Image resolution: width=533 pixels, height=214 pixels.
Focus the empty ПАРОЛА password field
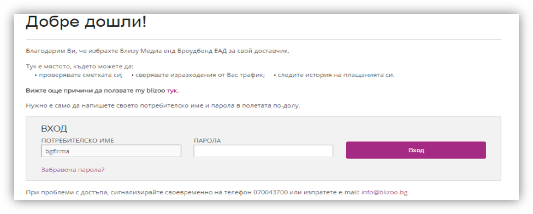pos(263,151)
